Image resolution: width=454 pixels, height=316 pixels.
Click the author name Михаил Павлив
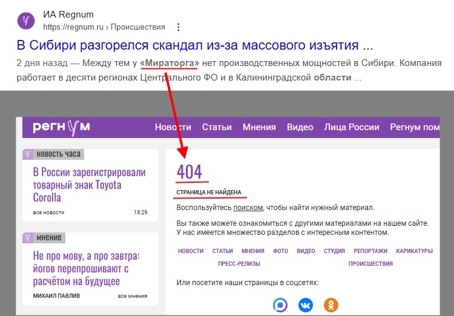click(56, 296)
